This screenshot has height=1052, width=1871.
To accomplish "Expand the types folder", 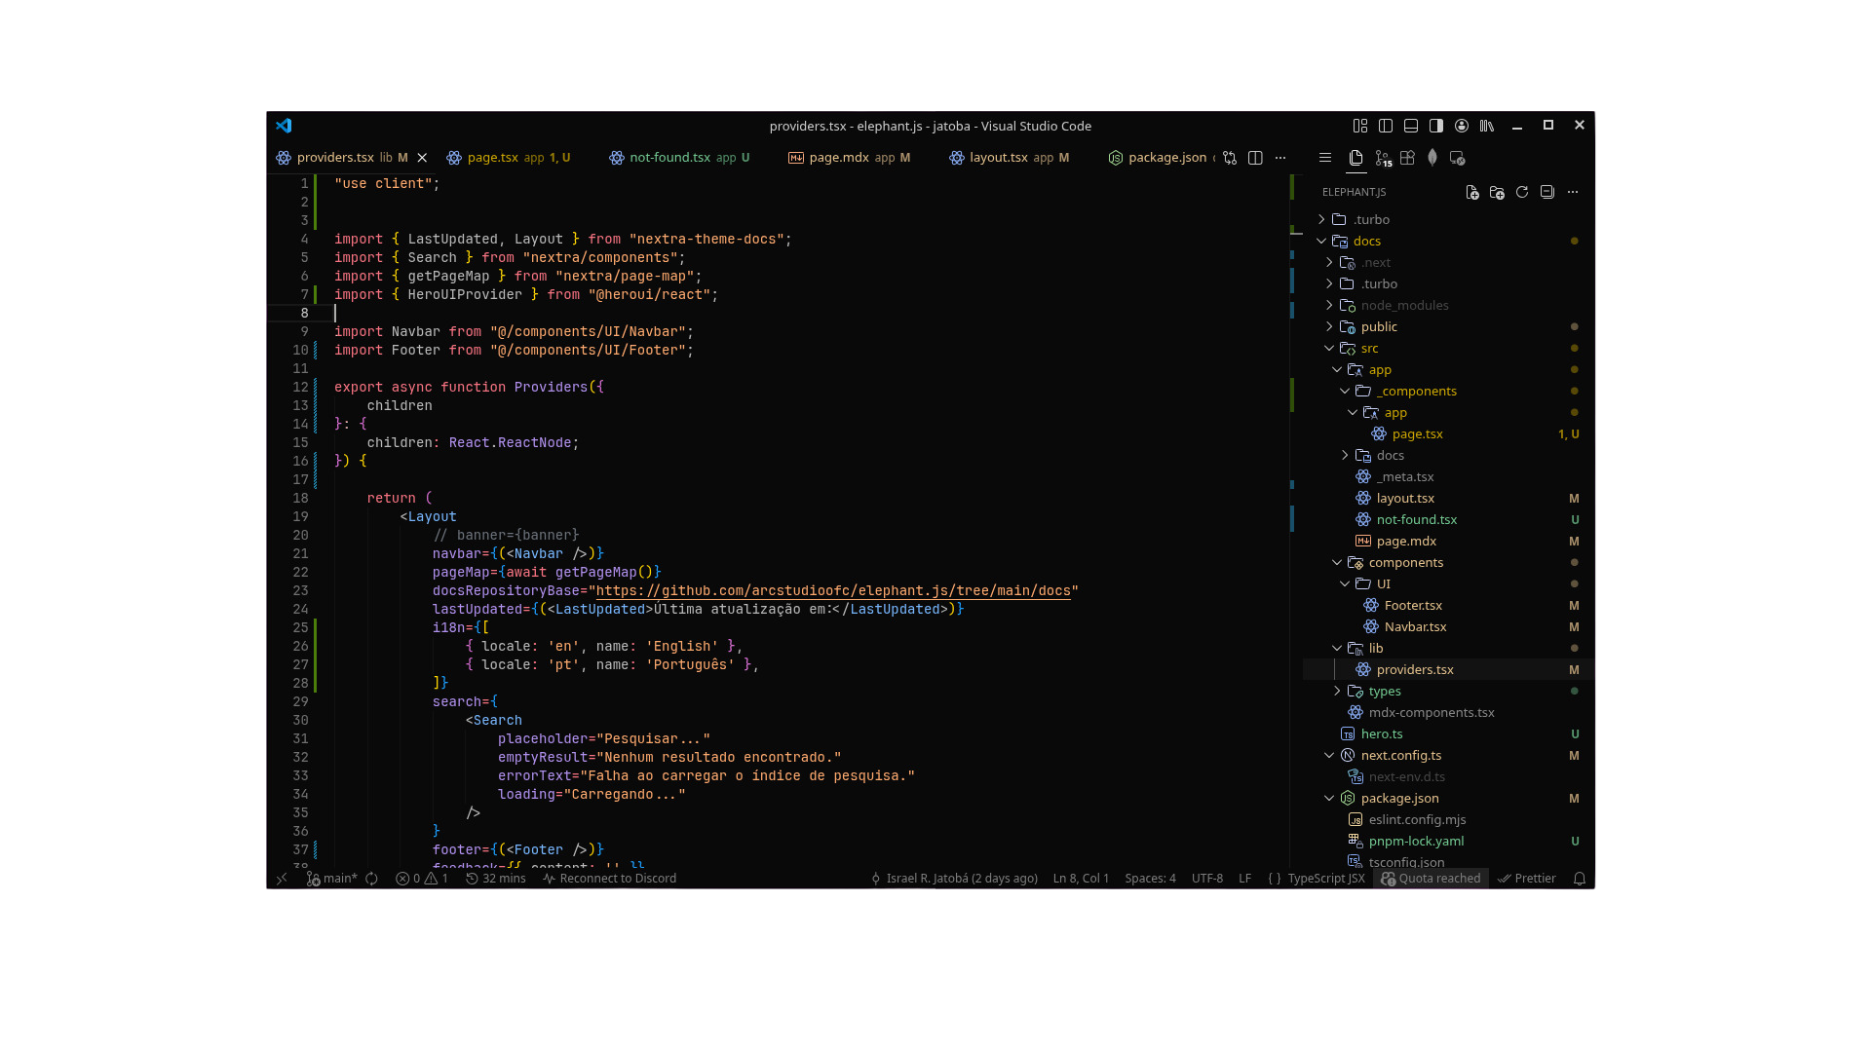I will pos(1384,691).
